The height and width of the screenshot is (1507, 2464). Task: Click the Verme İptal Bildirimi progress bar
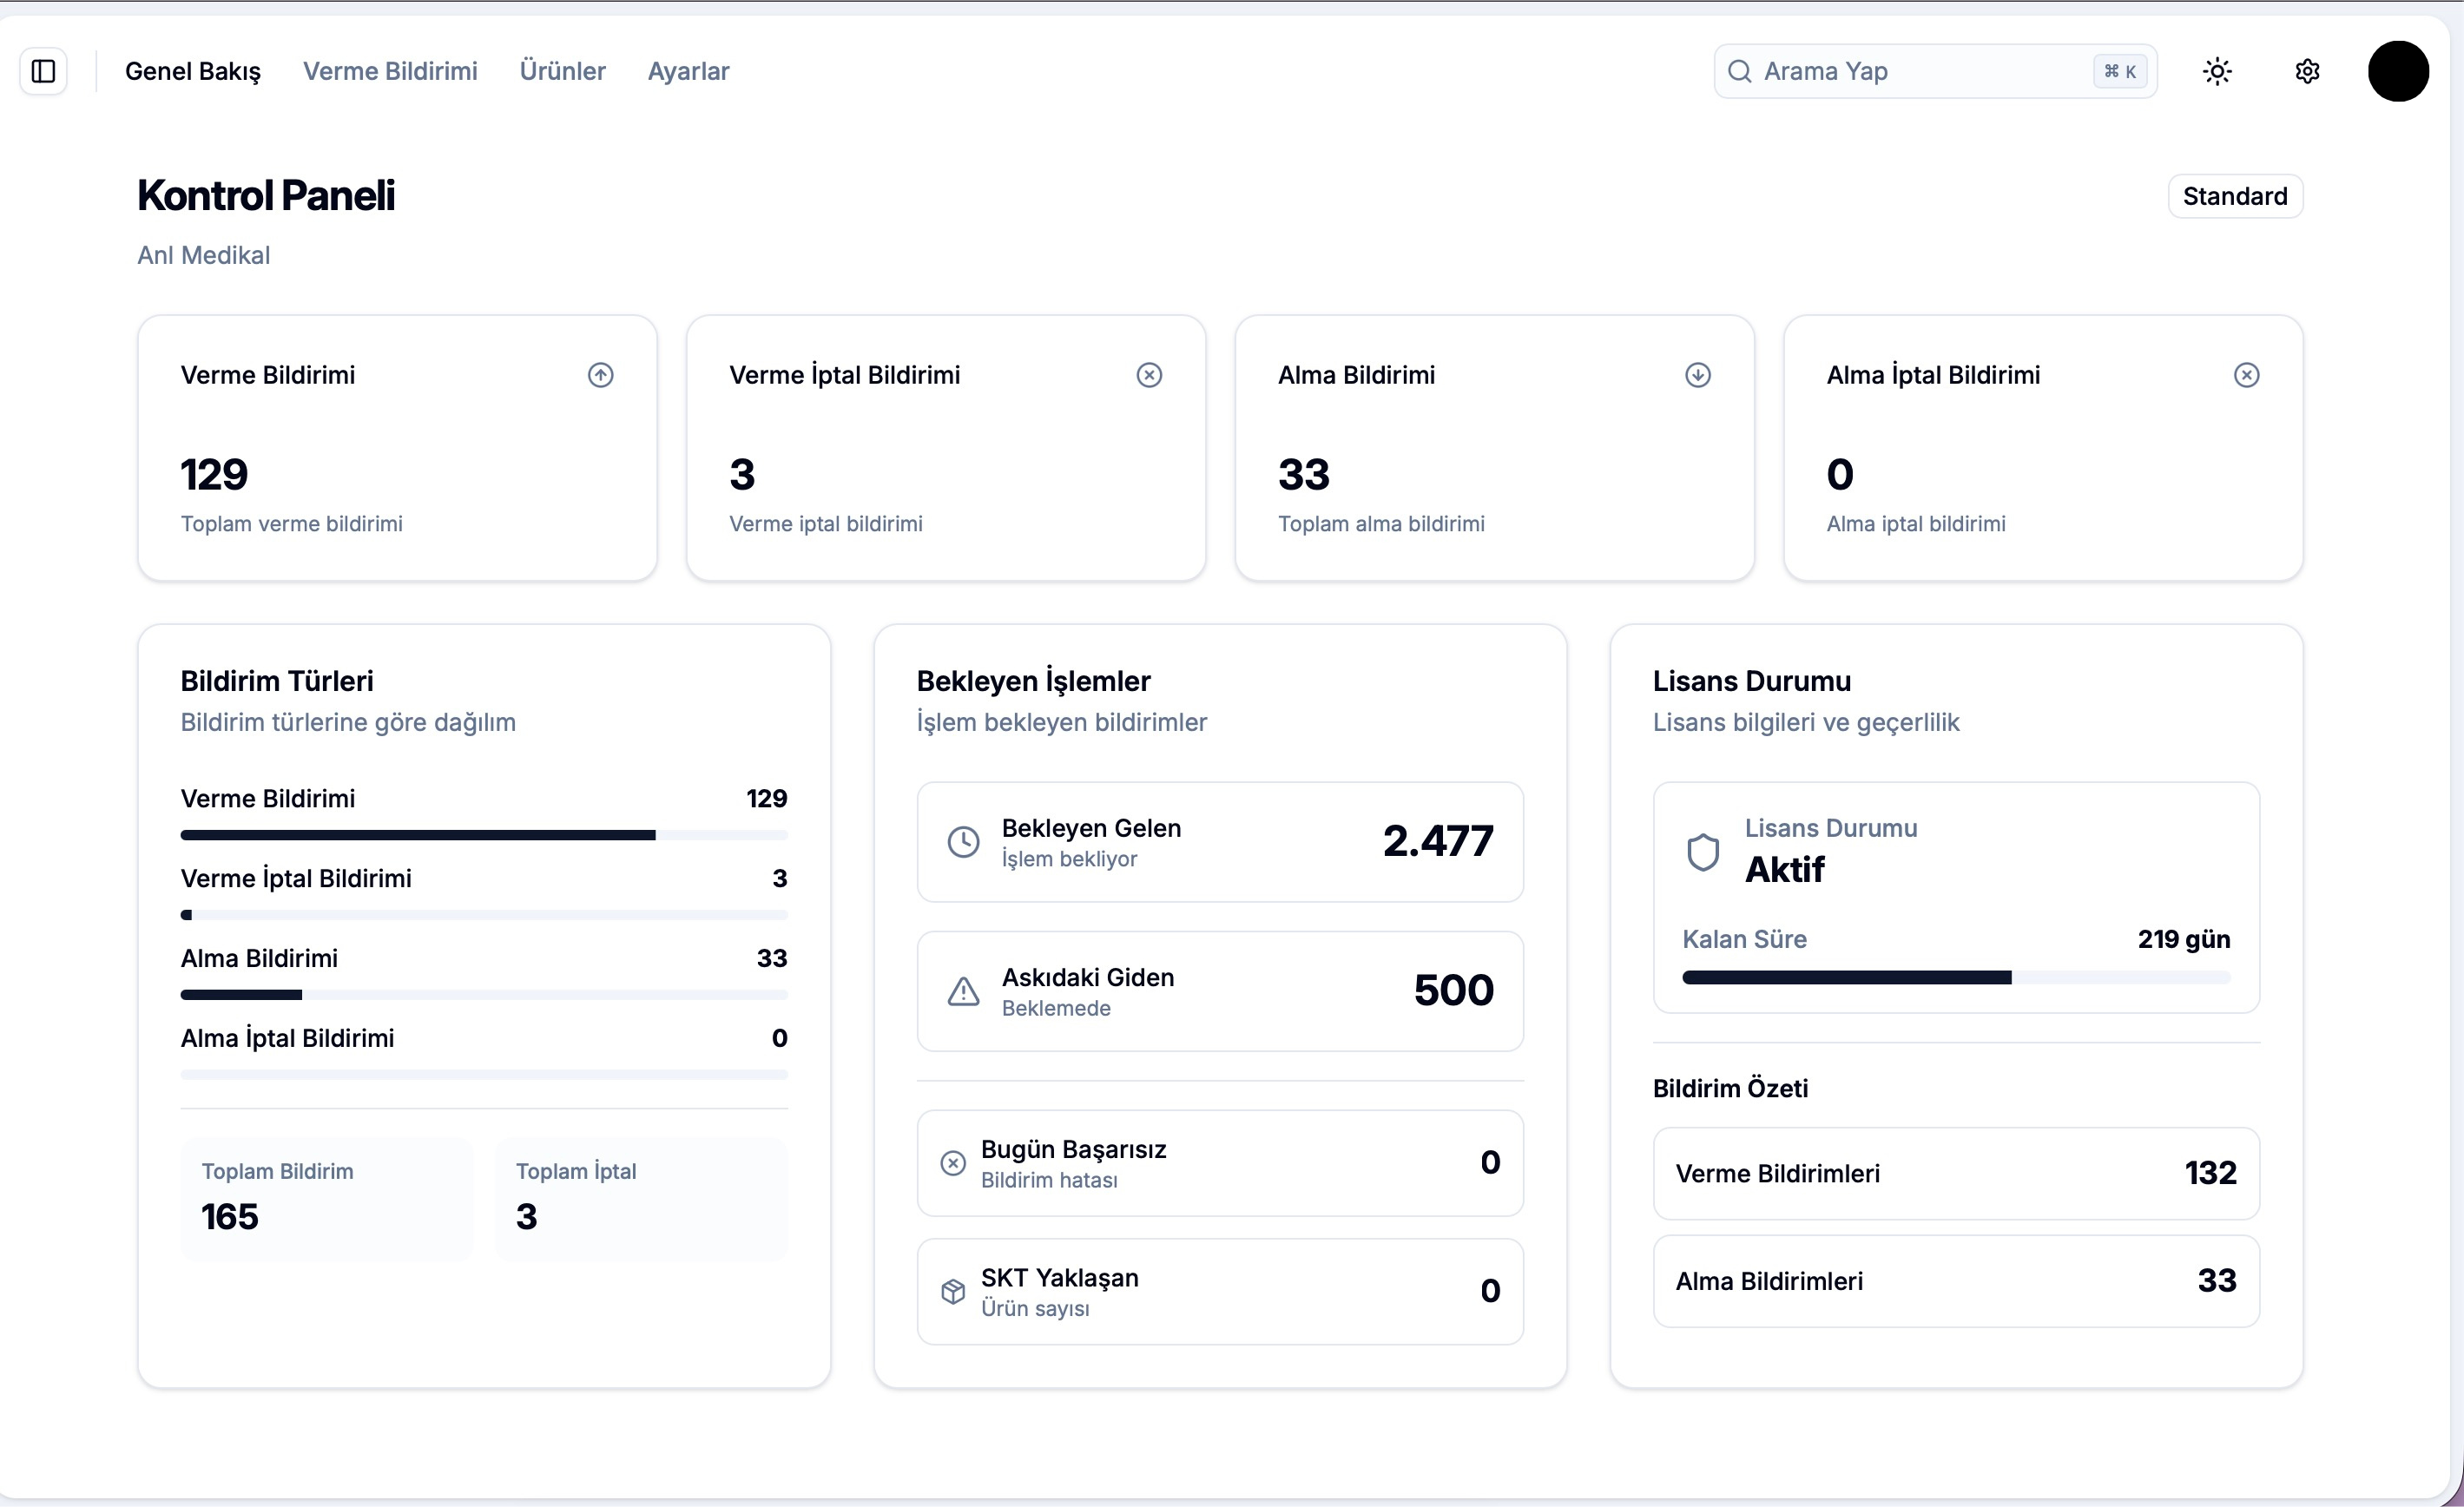[484, 915]
